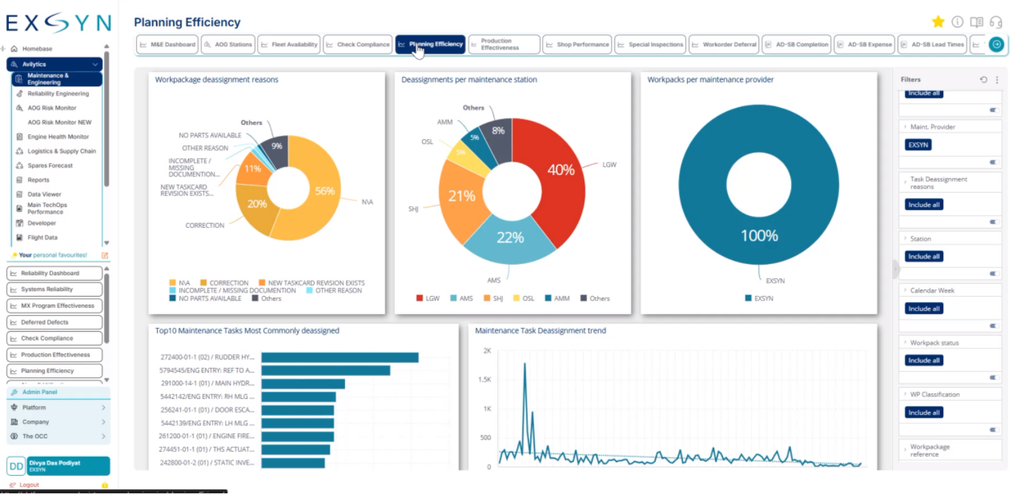Image resolution: width=1020 pixels, height=494 pixels.
Task: Expand the Company admin section
Action: click(x=103, y=422)
